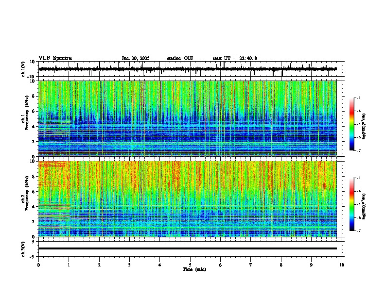Click the "-3" label on ch.1 color scale

point(359,98)
